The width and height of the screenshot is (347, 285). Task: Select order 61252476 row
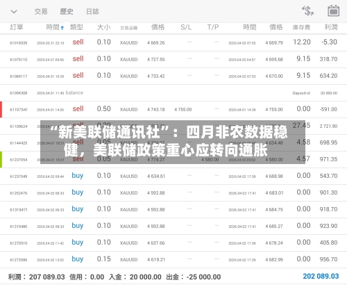coord(173,193)
